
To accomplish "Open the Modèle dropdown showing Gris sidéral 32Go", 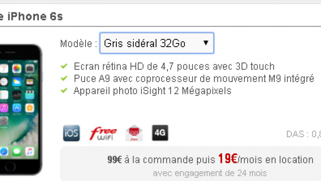I will tap(157, 43).
